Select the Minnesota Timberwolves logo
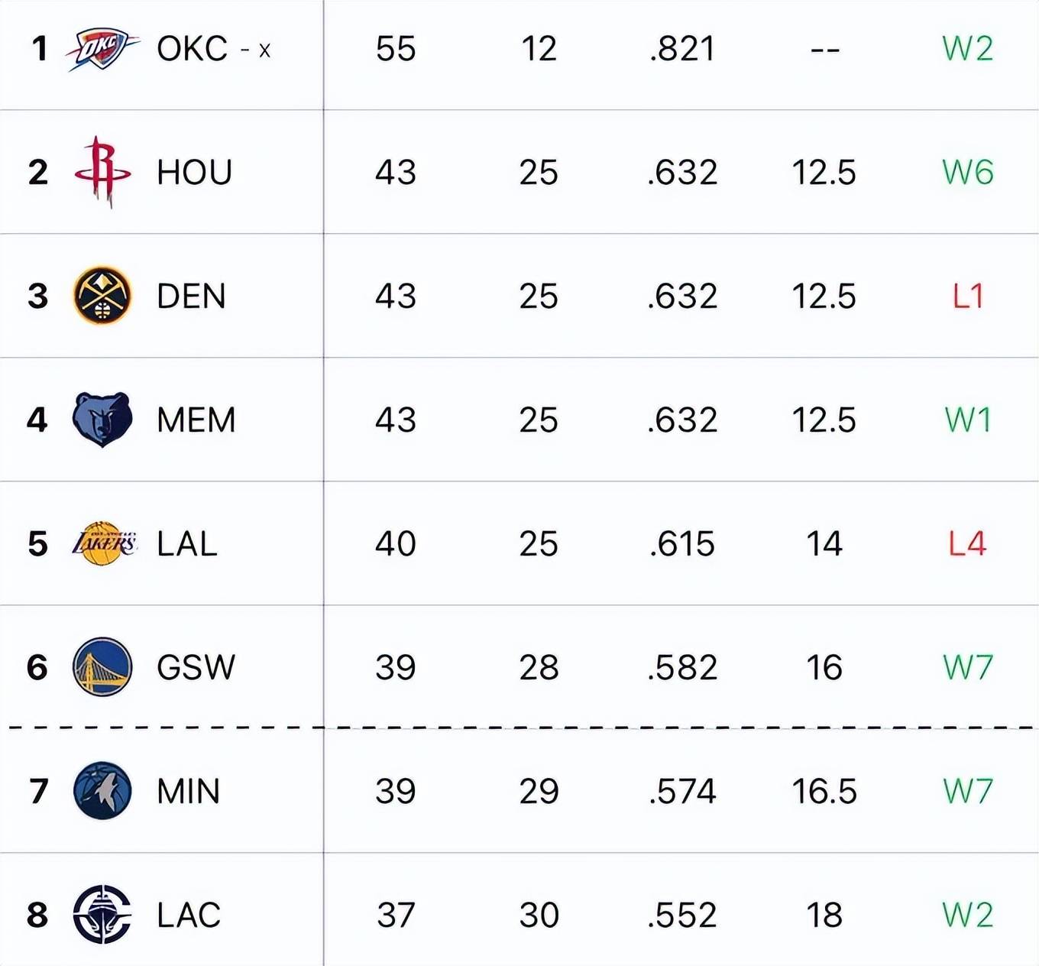This screenshot has width=1039, height=966. coord(102,791)
